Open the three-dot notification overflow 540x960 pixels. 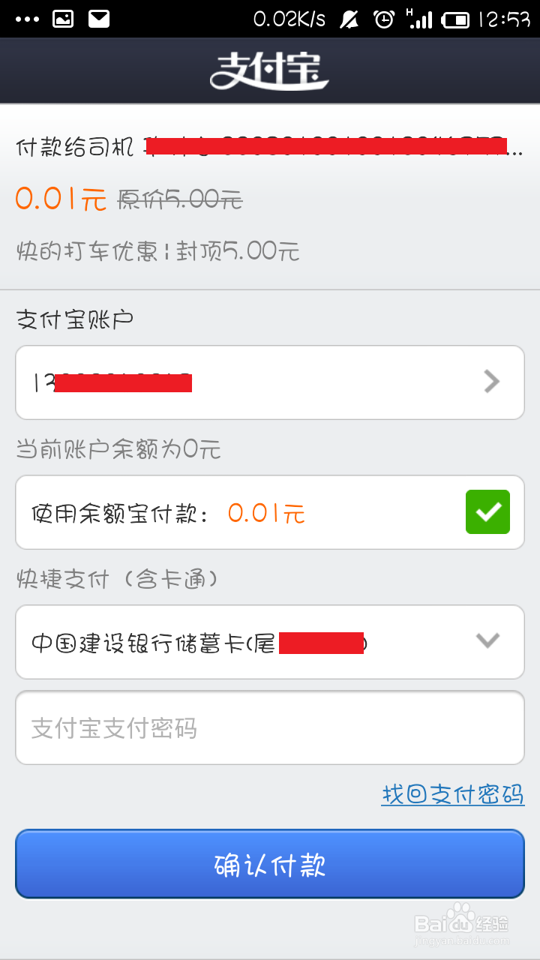[27, 19]
